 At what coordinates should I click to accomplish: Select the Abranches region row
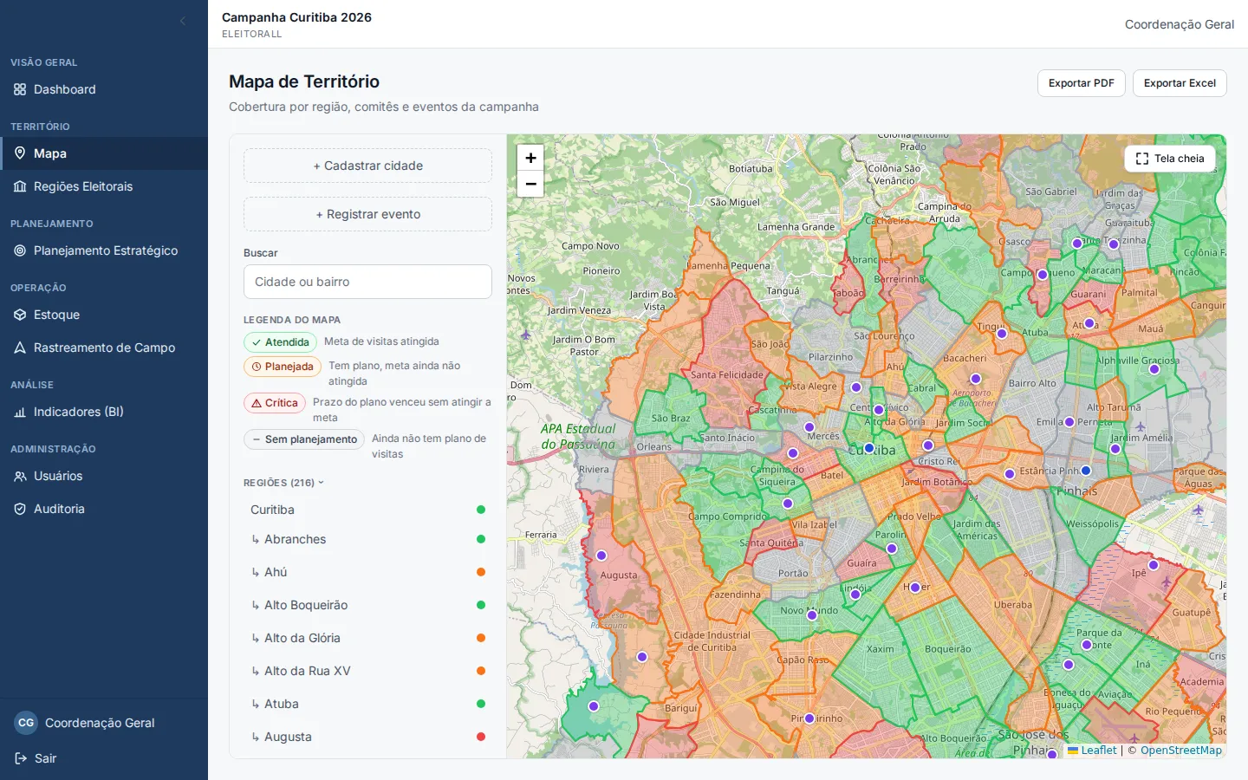[368, 539]
